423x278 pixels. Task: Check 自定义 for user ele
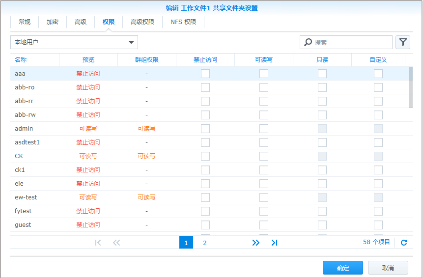coord(378,184)
